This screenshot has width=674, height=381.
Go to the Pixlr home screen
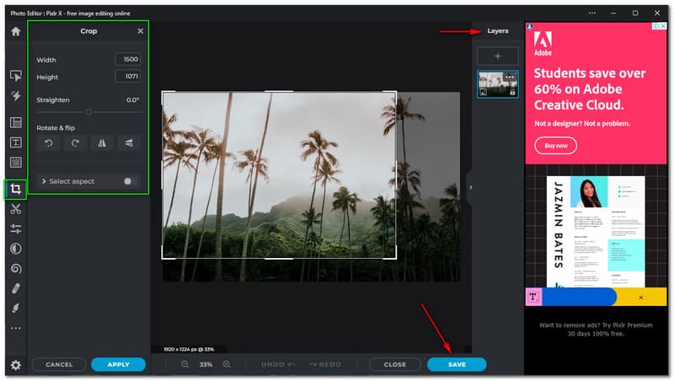[15, 31]
